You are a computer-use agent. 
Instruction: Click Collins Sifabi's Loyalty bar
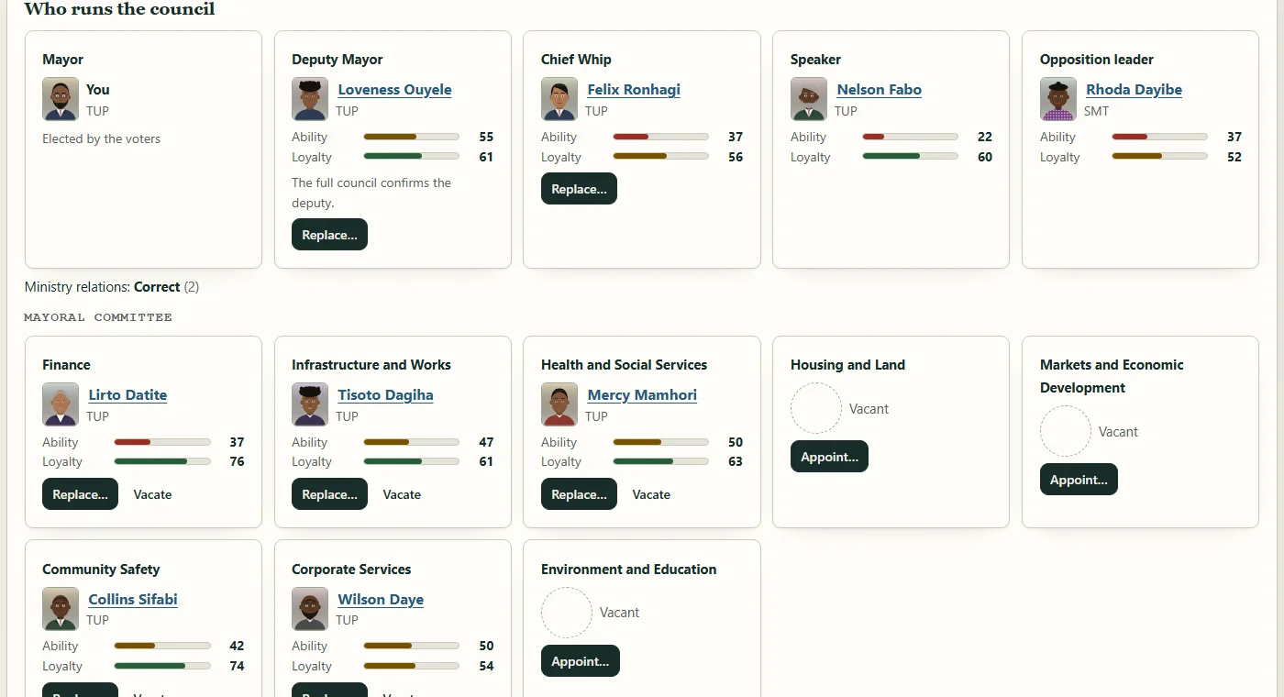pyautogui.click(x=162, y=666)
